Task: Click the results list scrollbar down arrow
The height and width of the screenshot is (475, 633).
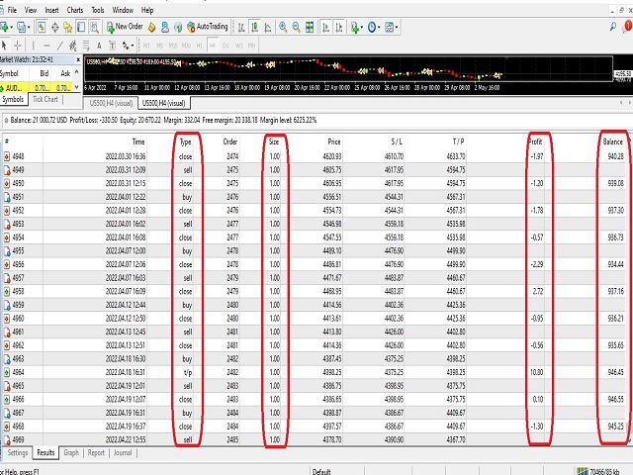Action: [x=630, y=440]
